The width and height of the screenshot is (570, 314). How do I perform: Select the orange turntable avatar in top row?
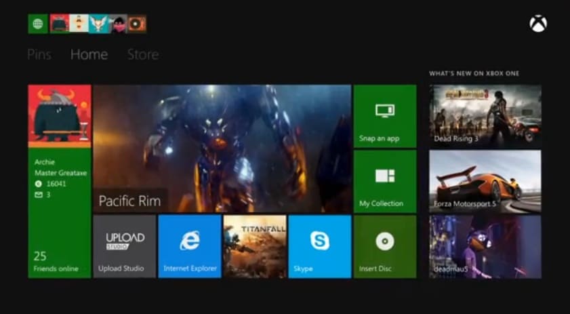137,24
